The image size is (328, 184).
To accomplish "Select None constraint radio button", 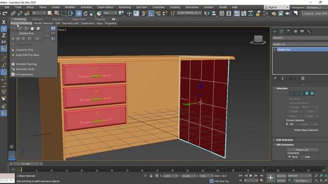I will [290, 157].
